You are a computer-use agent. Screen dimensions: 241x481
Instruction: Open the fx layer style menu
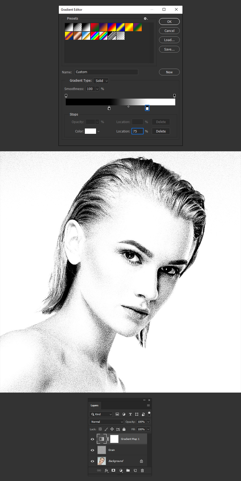pyautogui.click(x=106, y=470)
